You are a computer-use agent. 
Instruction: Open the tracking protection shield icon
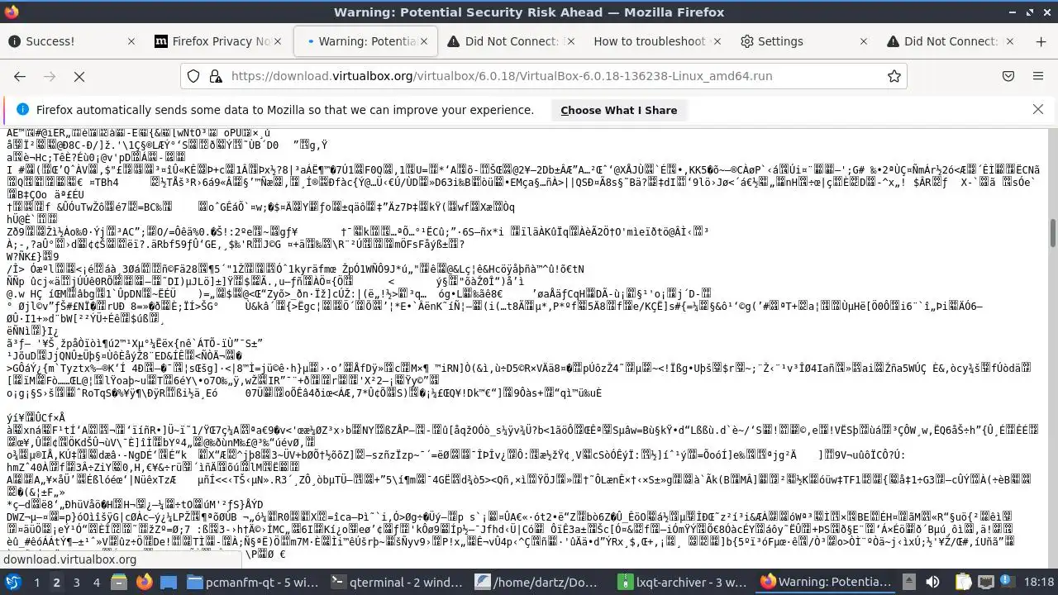pos(193,76)
